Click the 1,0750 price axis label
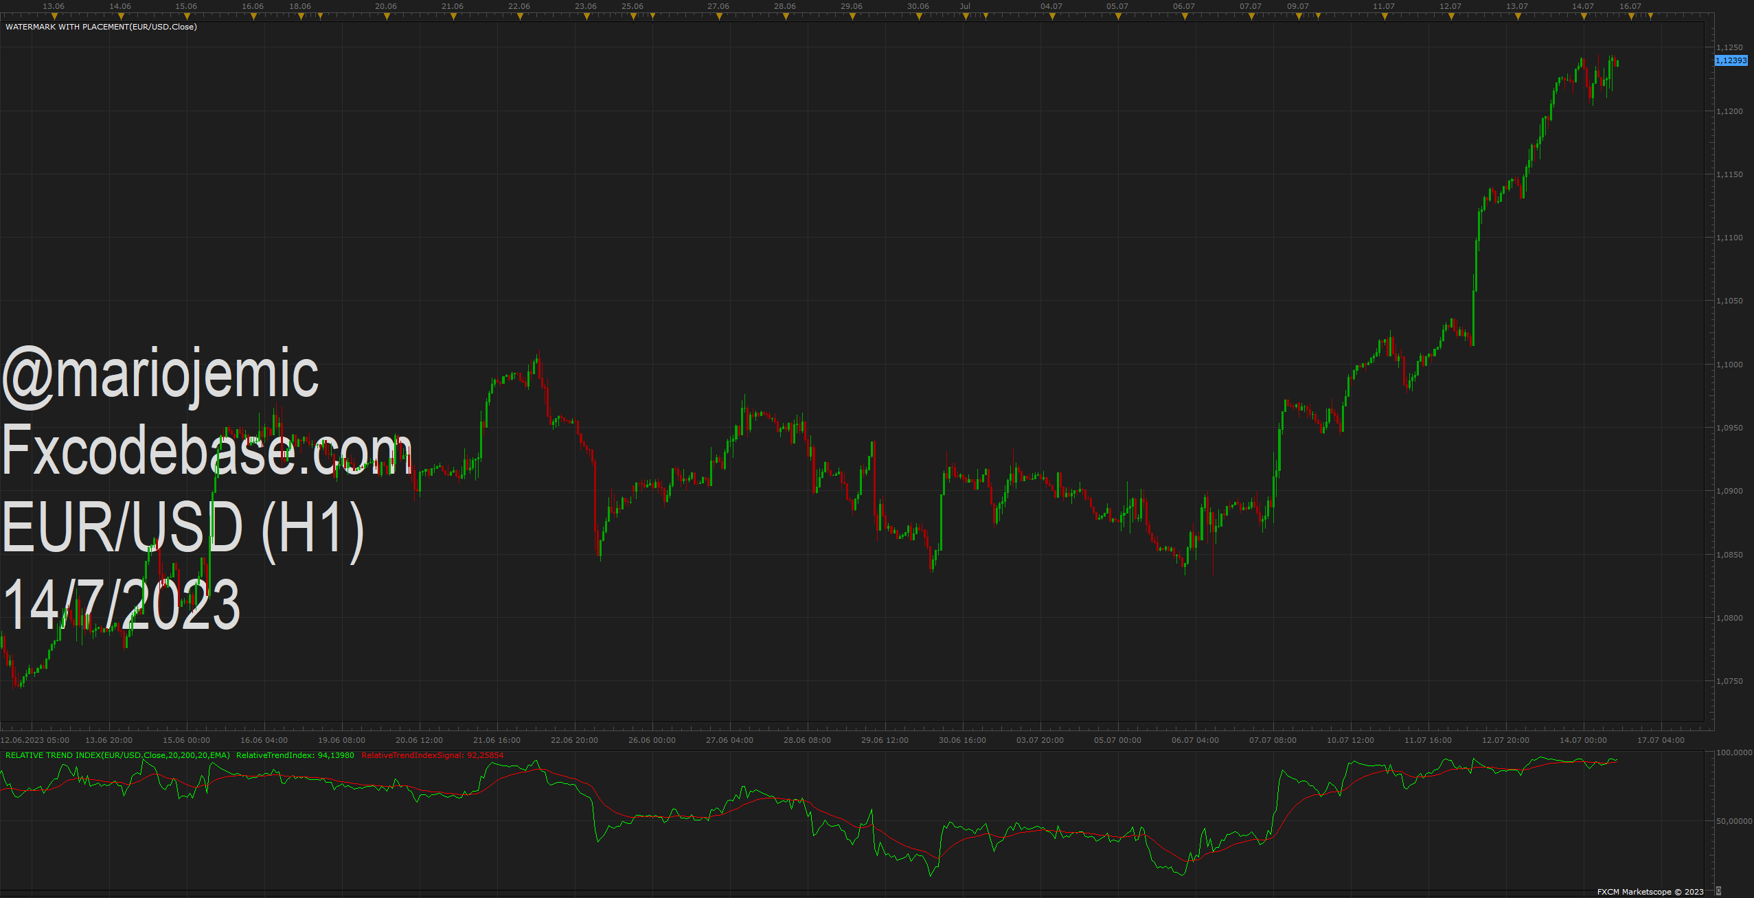Screen dimensions: 1754x898 1729,681
